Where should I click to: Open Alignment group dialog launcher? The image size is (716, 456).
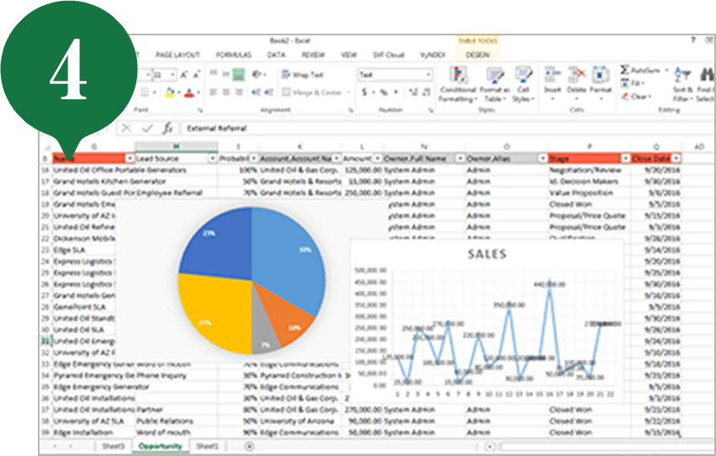(x=351, y=110)
